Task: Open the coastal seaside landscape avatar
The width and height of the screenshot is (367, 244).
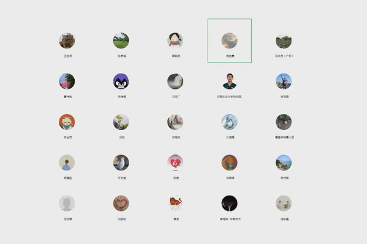Action: coord(284,162)
